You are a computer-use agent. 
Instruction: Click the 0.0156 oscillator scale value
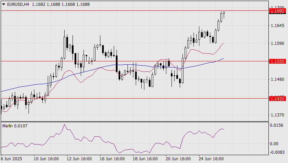(x=276, y=125)
